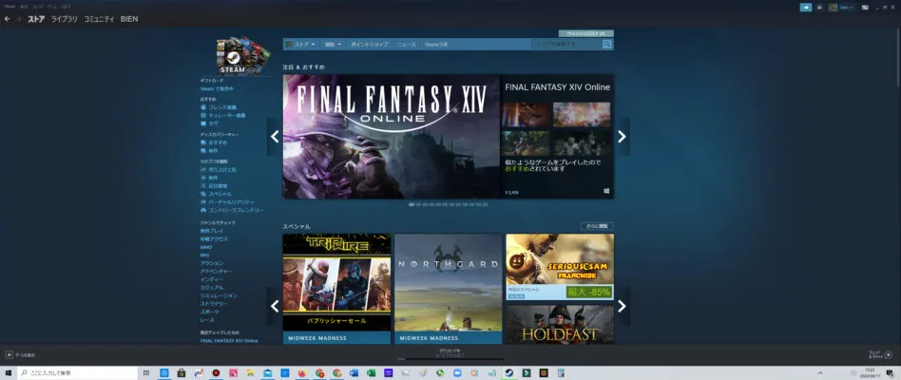This screenshot has height=380, width=901.
Task: Switch to the コミュニティ tab
Action: (x=99, y=19)
